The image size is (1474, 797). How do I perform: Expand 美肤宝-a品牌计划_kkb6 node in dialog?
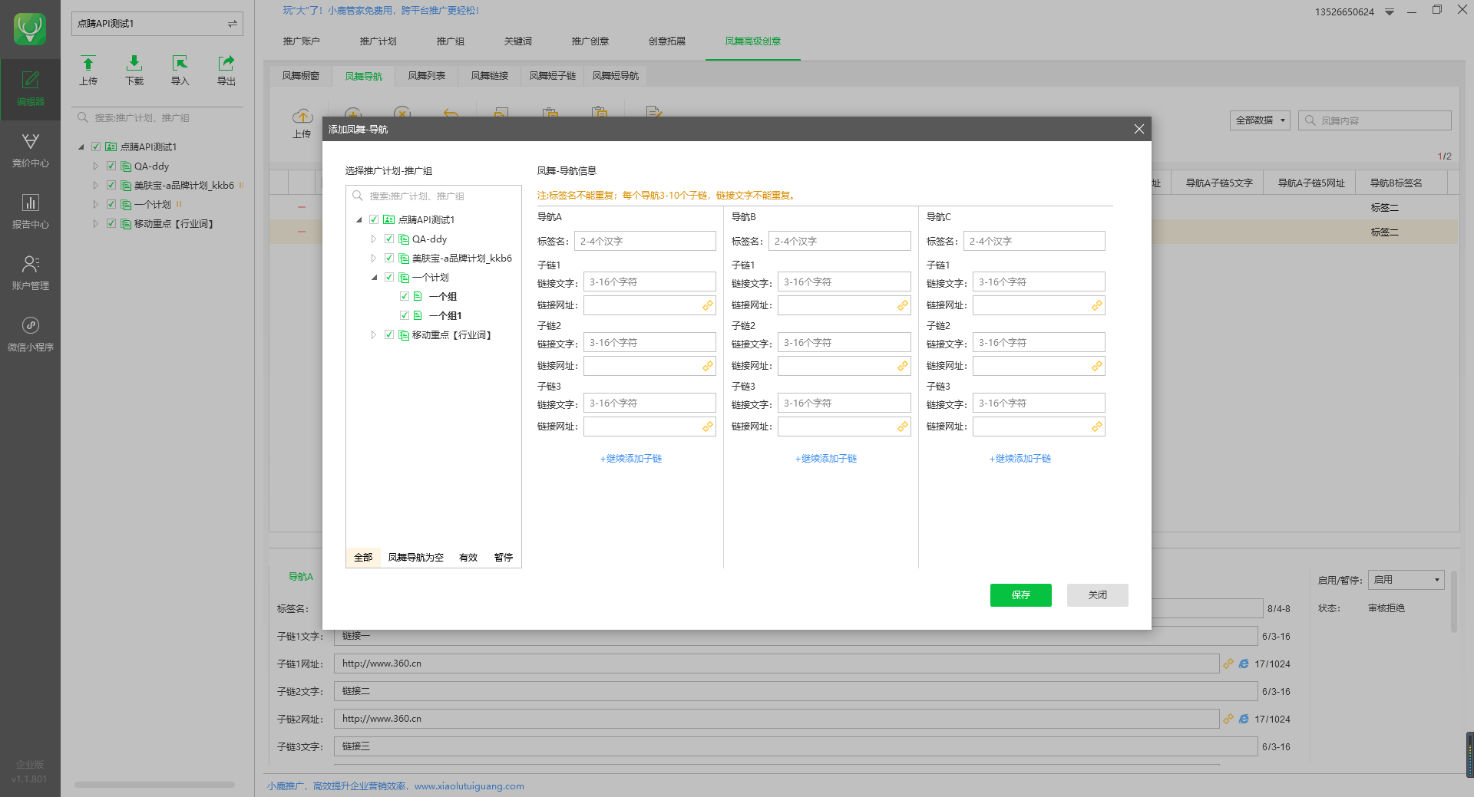pos(374,258)
